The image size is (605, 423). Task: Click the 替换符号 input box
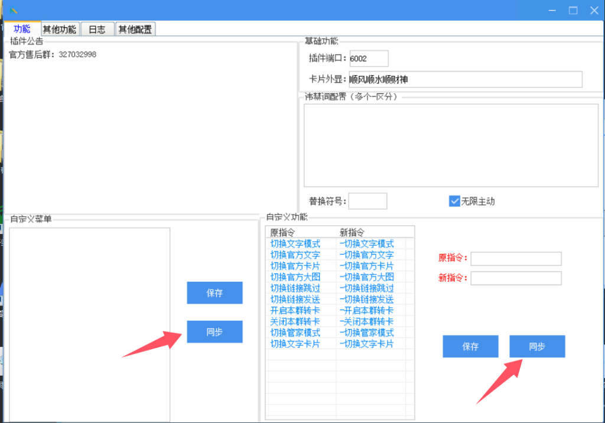coord(367,201)
